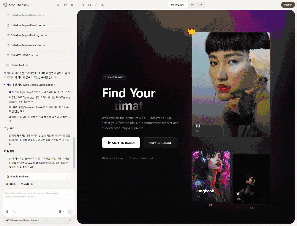The width and height of the screenshot is (297, 226).
Task: Click the Enable YouBase button
Action: pos(37,177)
